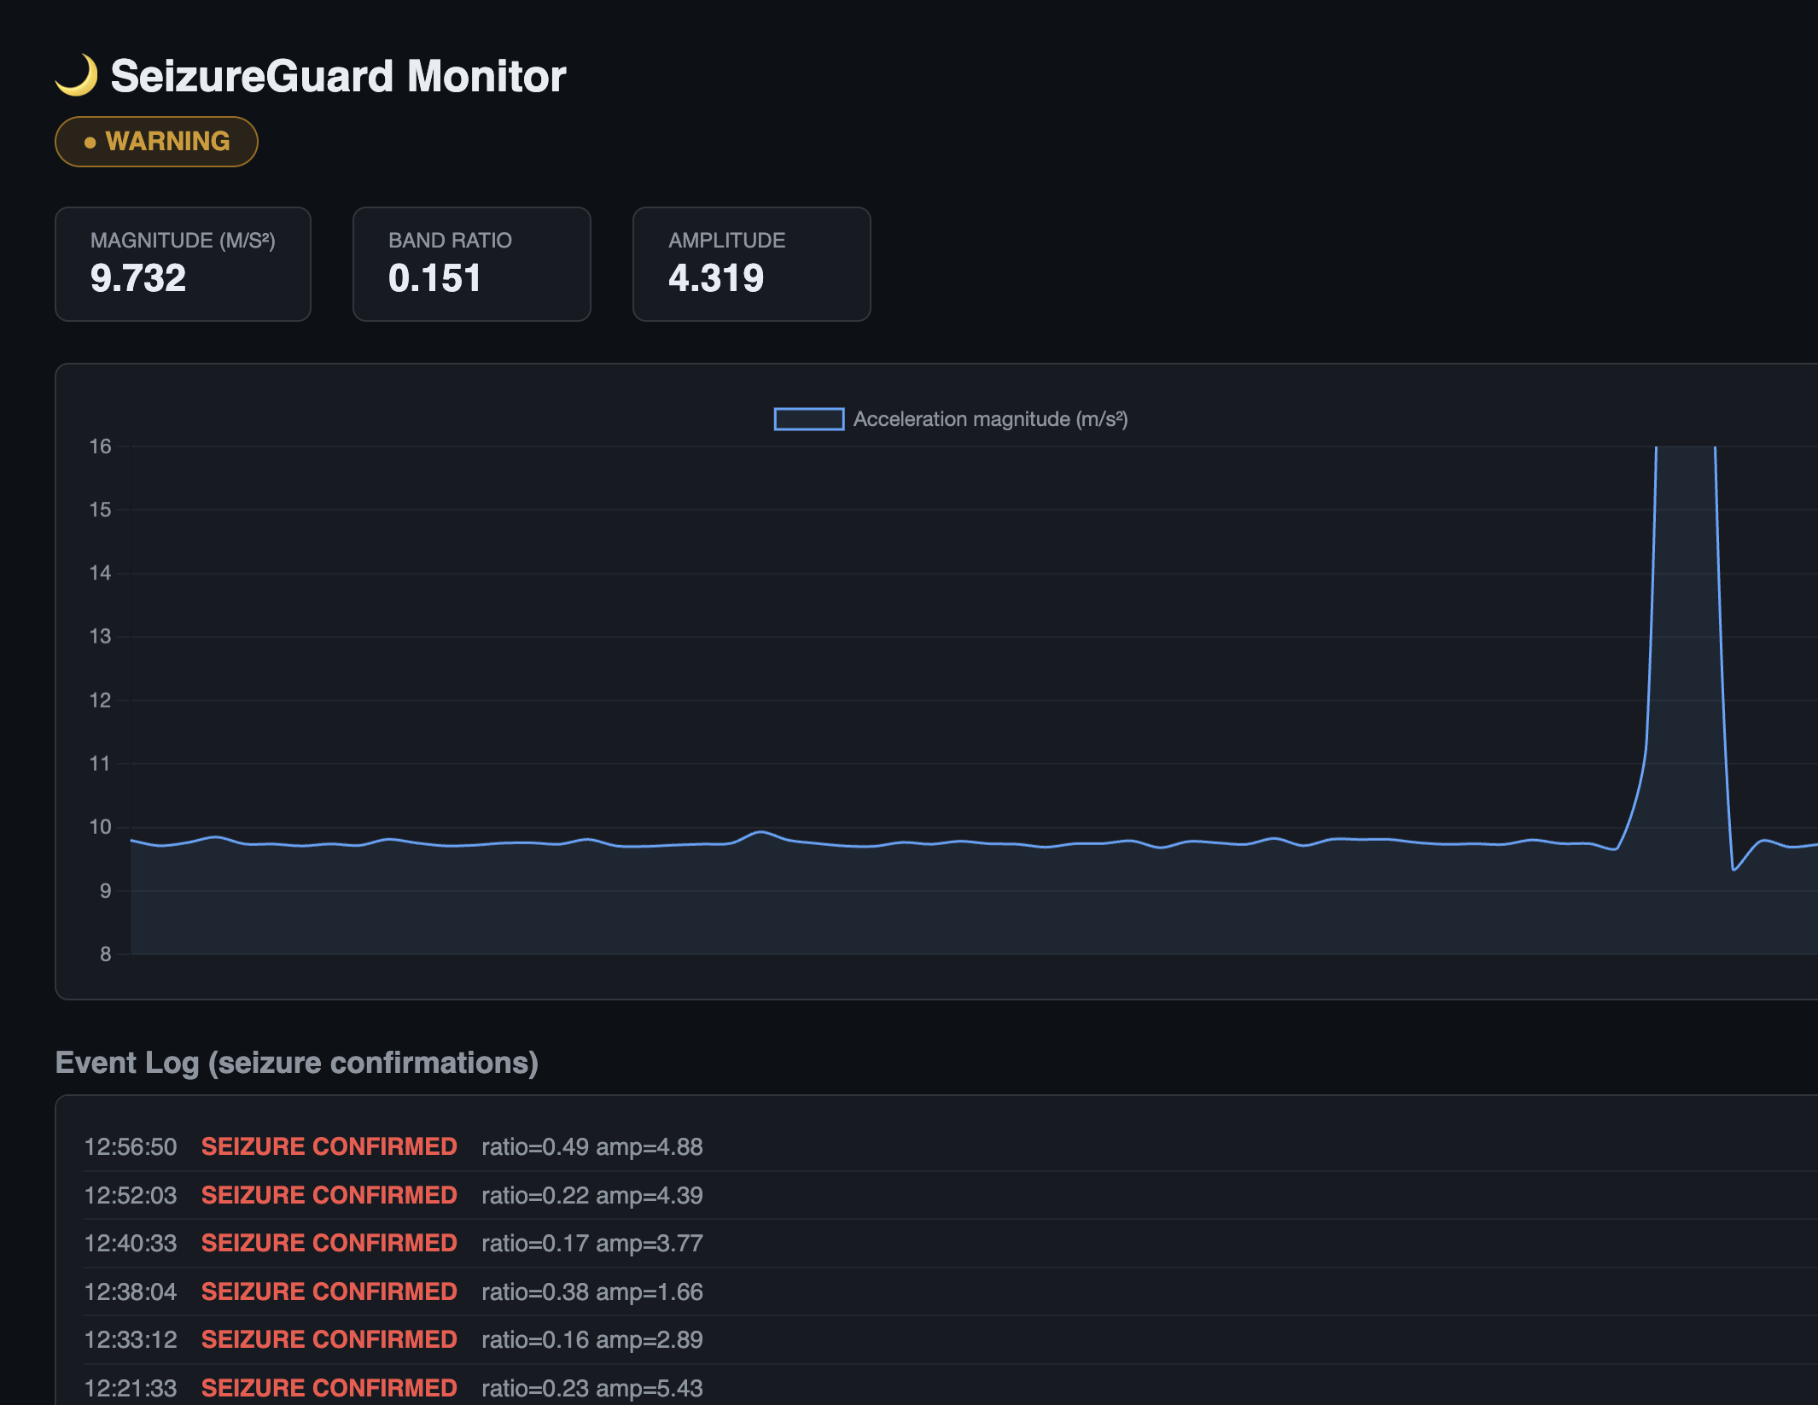This screenshot has height=1405, width=1818.
Task: Click the dip after the acceleration spike
Action: click(x=1734, y=868)
